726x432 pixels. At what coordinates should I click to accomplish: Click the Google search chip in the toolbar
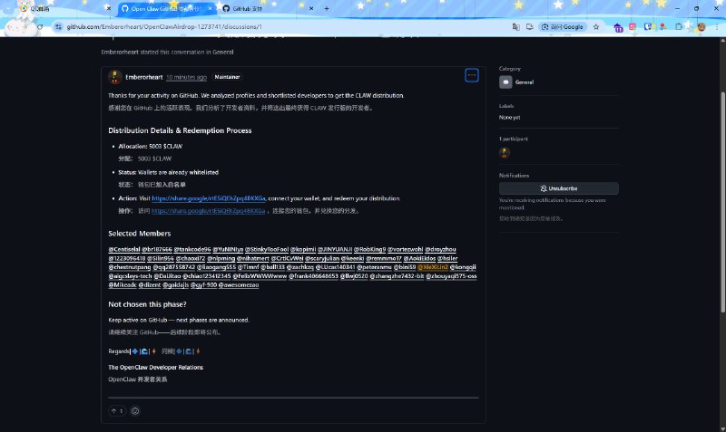pyautogui.click(x=567, y=27)
